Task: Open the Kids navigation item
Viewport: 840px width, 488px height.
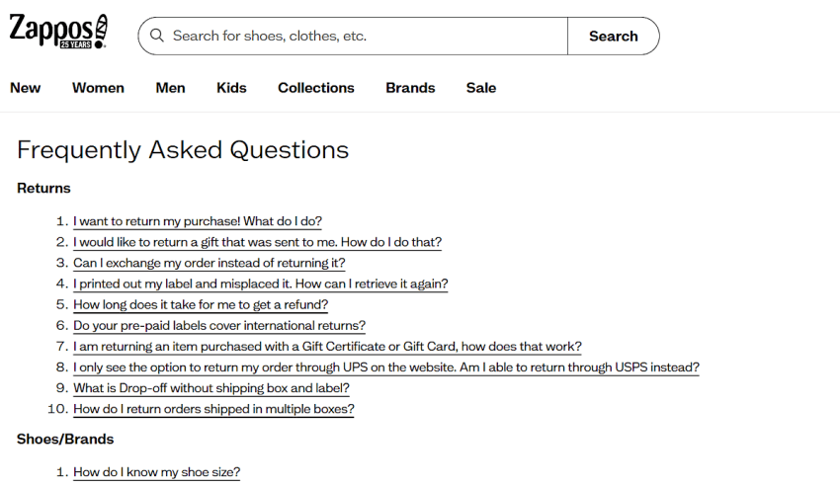Action: 231,88
